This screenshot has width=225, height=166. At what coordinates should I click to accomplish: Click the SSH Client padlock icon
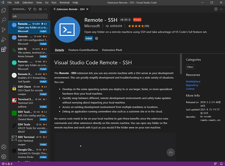pos(14,88)
